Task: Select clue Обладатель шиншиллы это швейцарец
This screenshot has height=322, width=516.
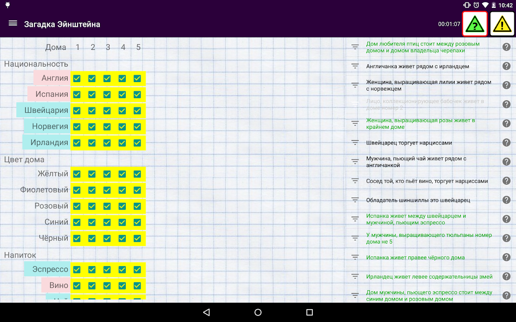Action: [x=418, y=200]
